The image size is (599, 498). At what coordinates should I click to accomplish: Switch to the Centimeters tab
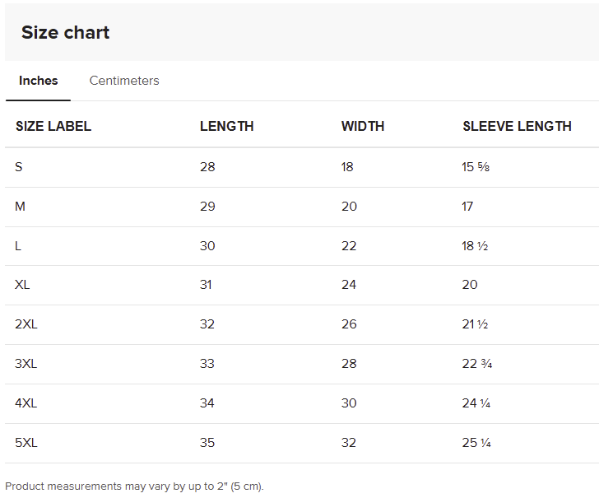pyautogui.click(x=124, y=81)
